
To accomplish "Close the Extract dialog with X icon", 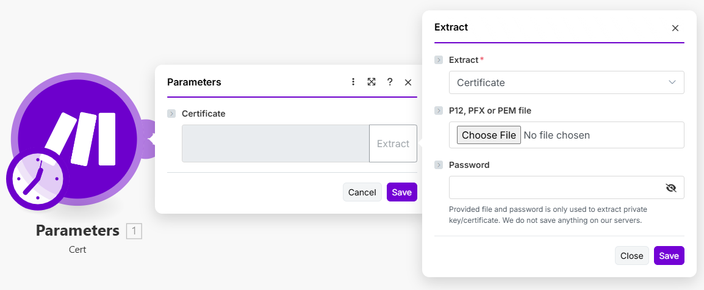I will [675, 28].
